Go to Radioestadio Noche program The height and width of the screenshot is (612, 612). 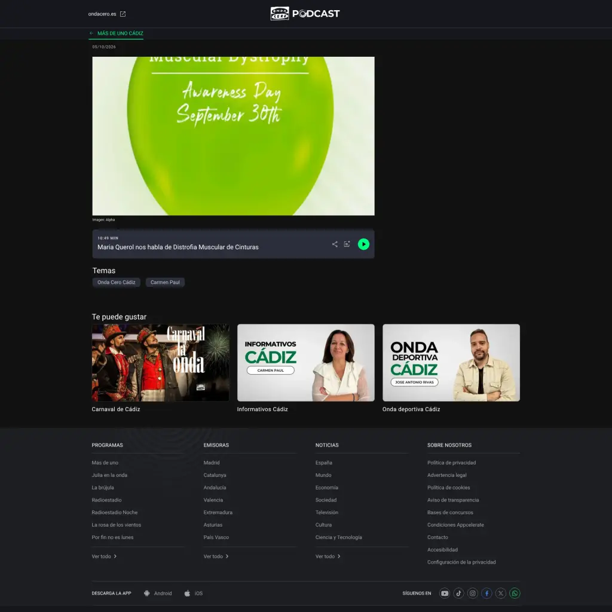tap(115, 512)
